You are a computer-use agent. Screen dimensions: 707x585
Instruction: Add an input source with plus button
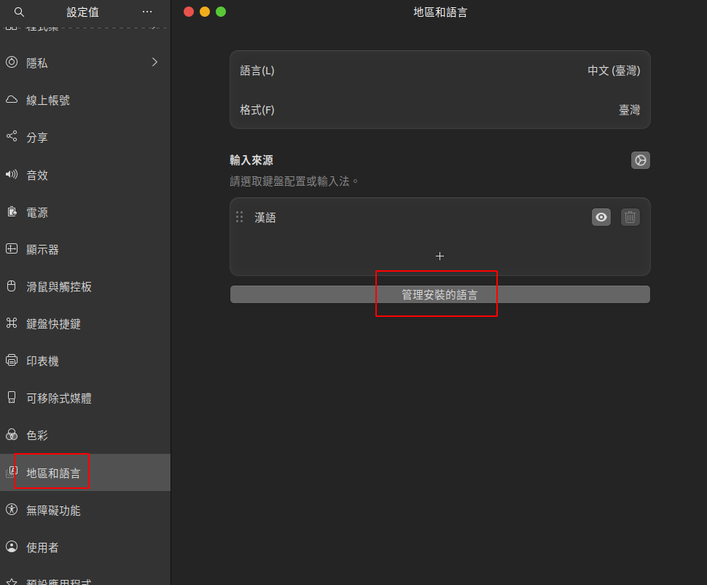(440, 256)
